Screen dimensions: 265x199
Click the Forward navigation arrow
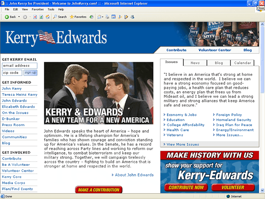[x=25, y=17]
